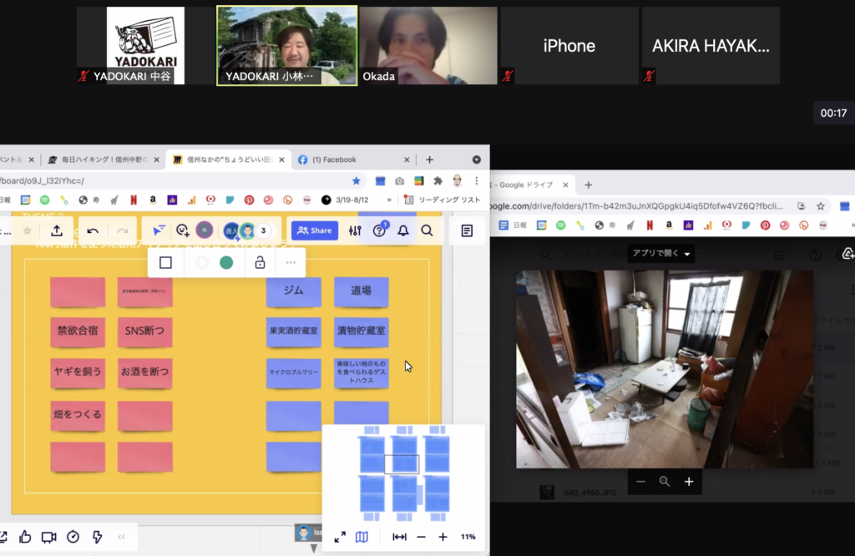Switch to the (1) Facebook tab
This screenshot has height=556, width=855.
pos(353,159)
